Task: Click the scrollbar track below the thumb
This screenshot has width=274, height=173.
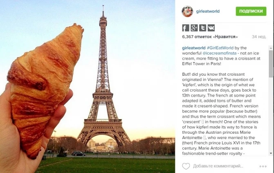Action: 271,114
